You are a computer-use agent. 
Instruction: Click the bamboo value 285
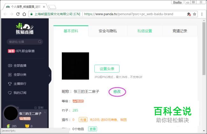(75, 110)
